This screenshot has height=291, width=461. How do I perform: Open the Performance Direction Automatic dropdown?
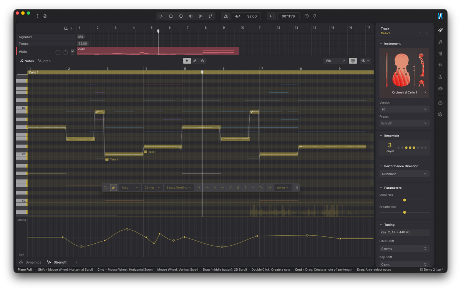pyautogui.click(x=404, y=174)
